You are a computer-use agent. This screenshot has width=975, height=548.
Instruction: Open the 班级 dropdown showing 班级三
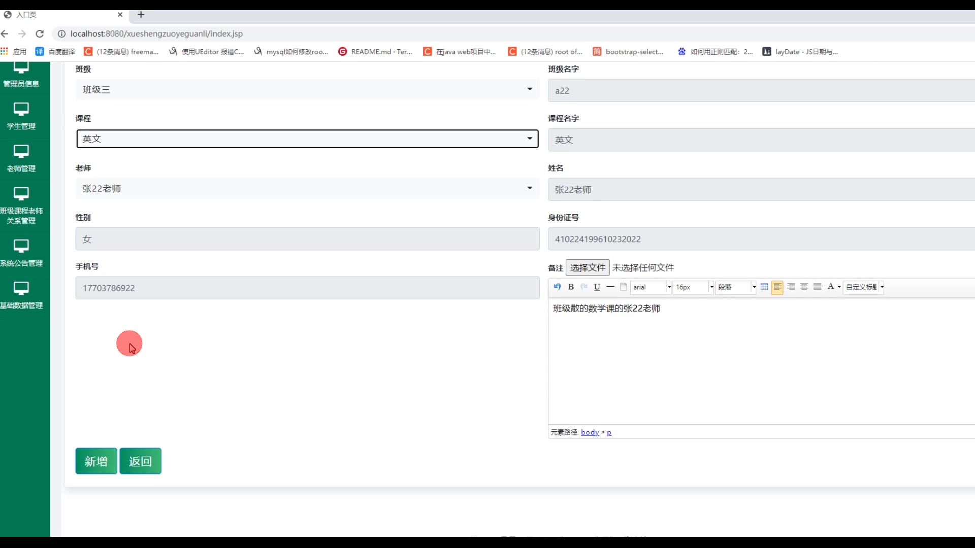[307, 89]
